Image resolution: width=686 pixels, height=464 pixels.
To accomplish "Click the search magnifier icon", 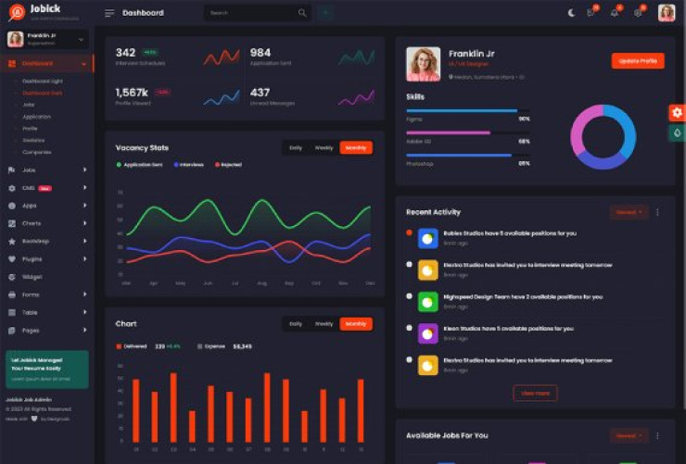I will (x=302, y=13).
